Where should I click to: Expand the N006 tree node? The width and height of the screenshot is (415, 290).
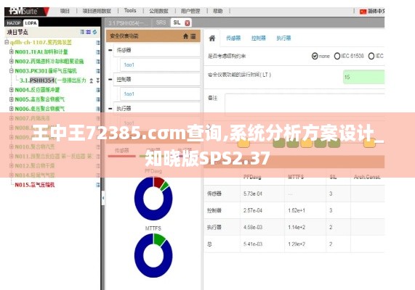pyautogui.click(x=12, y=109)
